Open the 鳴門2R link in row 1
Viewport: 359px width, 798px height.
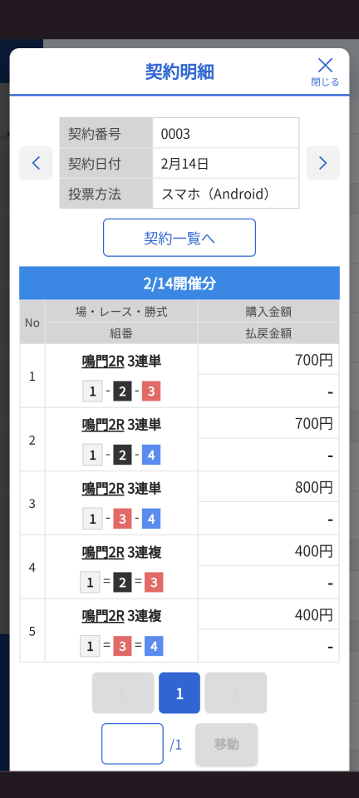pyautogui.click(x=103, y=361)
